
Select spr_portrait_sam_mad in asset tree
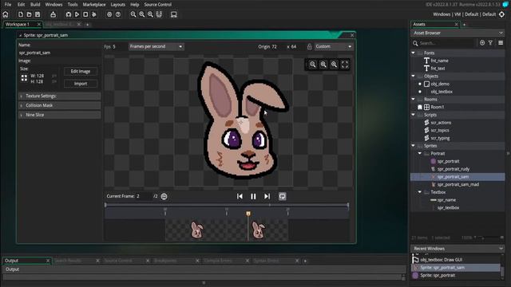point(458,184)
